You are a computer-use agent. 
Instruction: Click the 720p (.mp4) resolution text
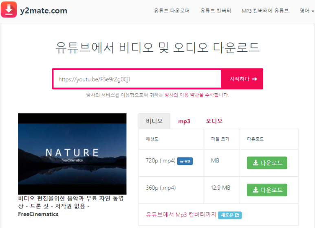click(x=161, y=160)
